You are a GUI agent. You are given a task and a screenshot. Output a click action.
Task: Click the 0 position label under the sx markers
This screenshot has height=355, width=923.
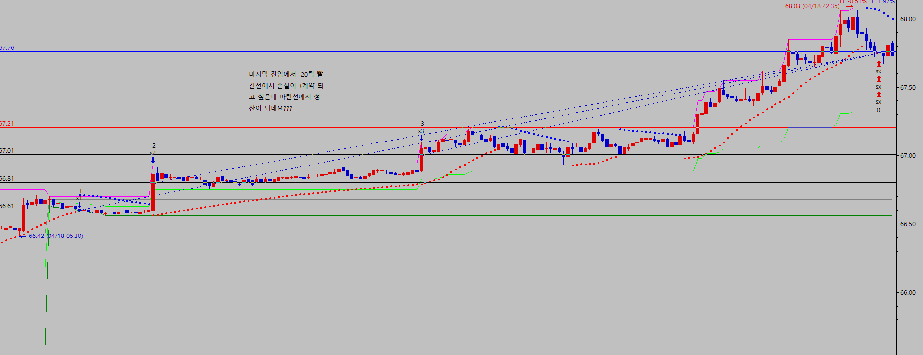pos(878,110)
